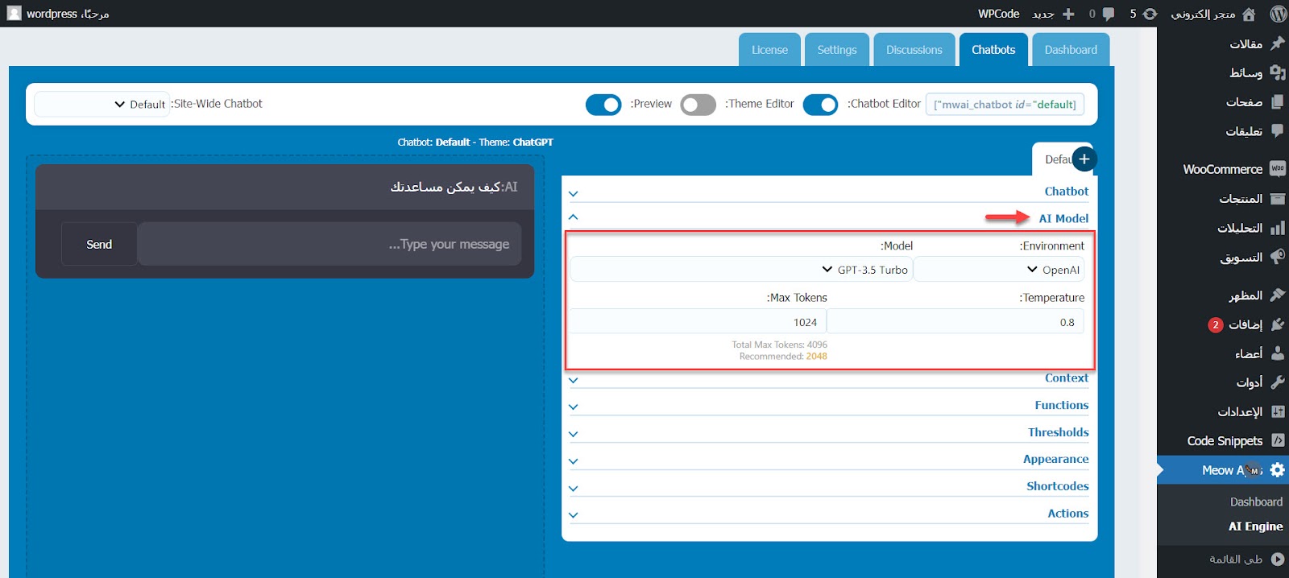This screenshot has height=578, width=1289.
Task: Disable the Chatbot Editor switch
Action: pos(820,105)
